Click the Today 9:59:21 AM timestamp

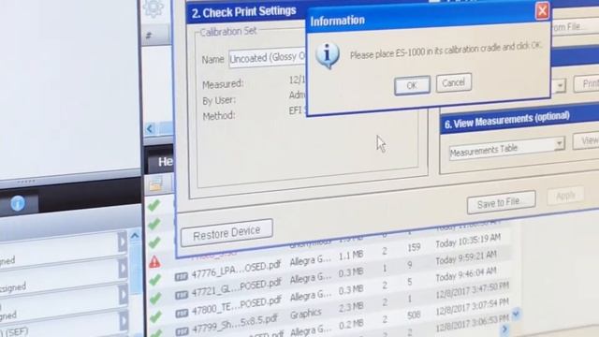pos(466,257)
